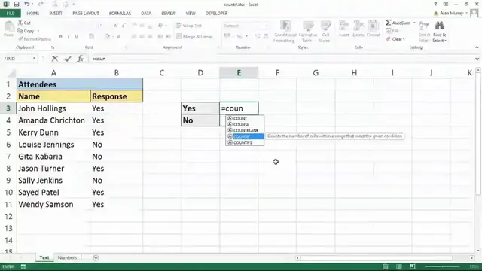Cancel the formula entry with the X icon
This screenshot has height=271, width=482.
click(x=55, y=59)
